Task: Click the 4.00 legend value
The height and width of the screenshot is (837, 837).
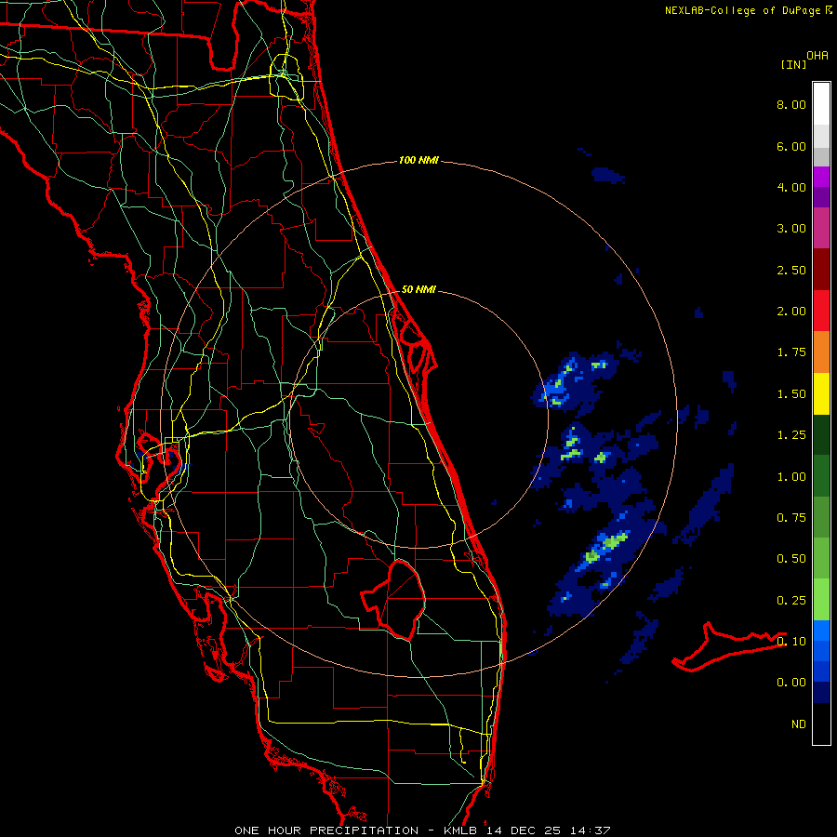Action: click(791, 187)
